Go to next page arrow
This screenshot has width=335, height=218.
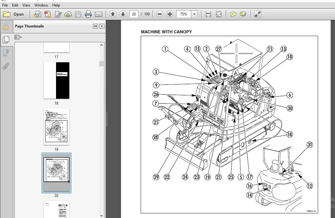tap(123, 14)
